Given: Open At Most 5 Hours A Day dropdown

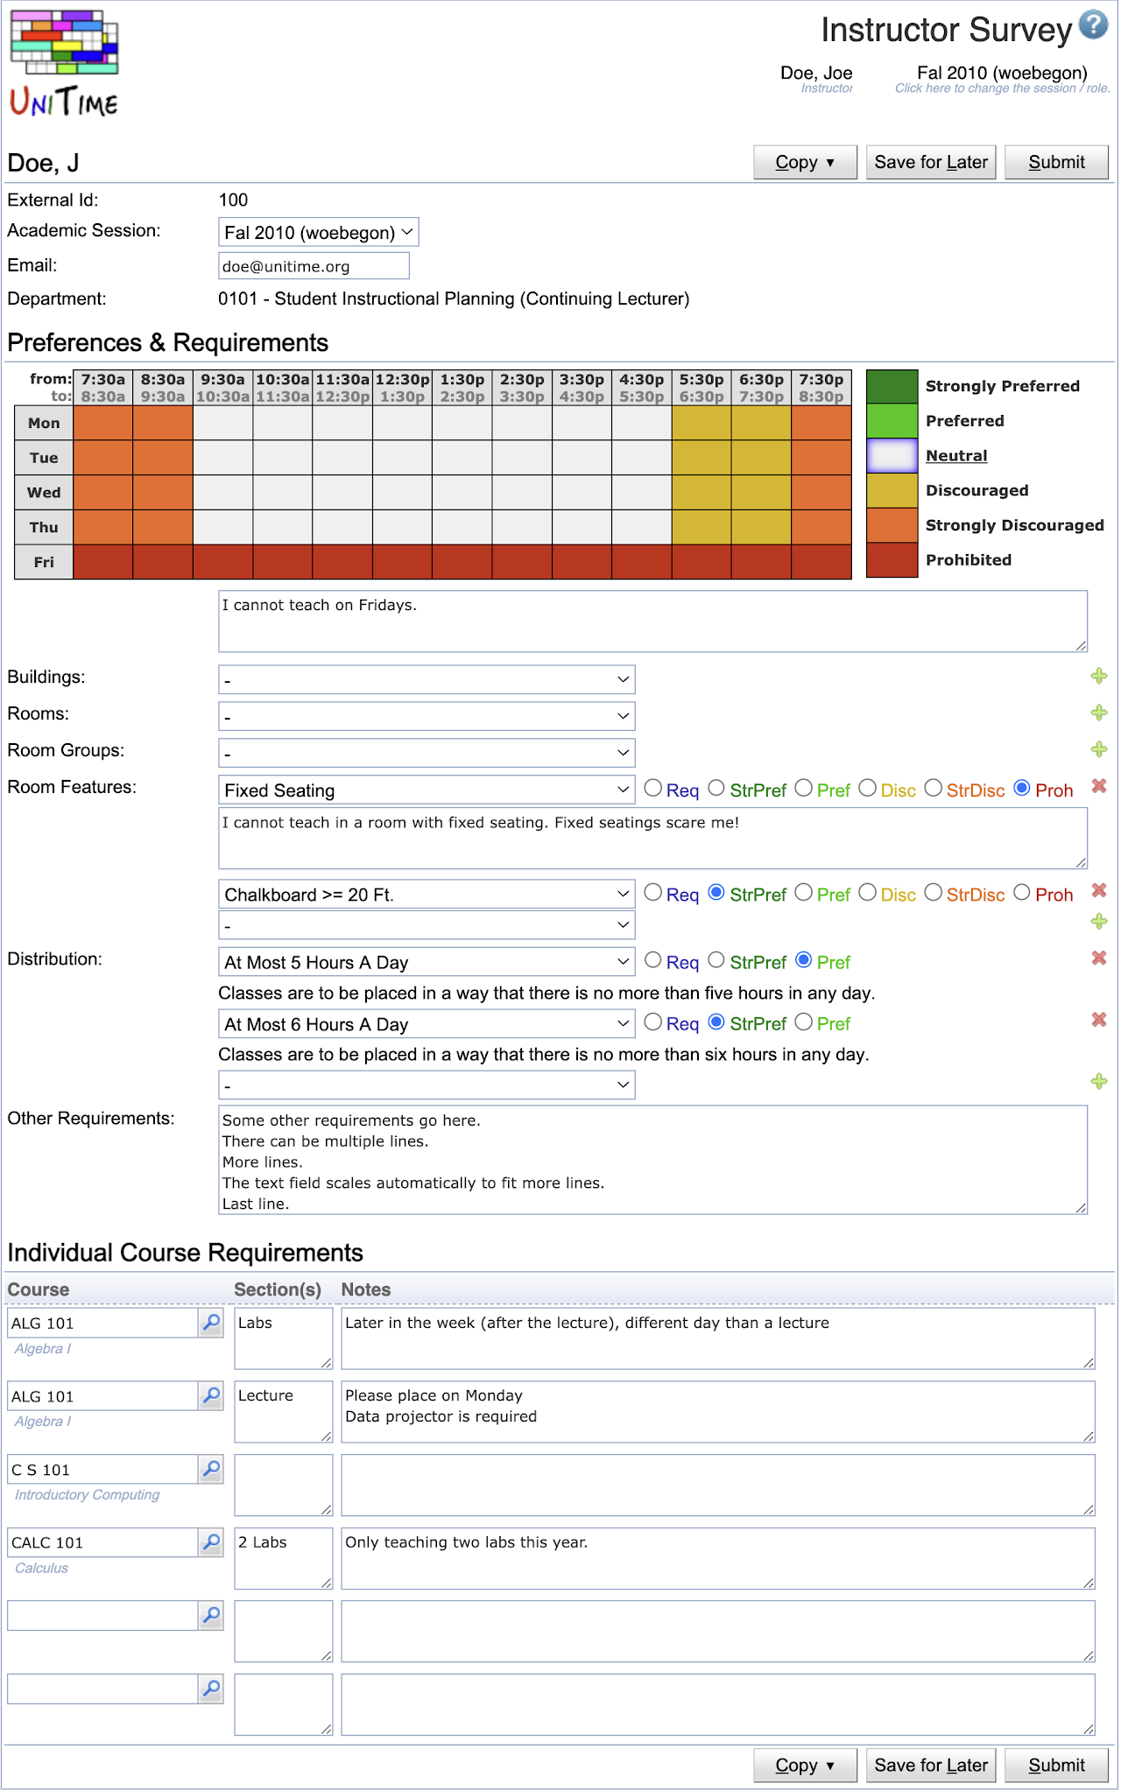Looking at the screenshot, I should pyautogui.click(x=427, y=961).
